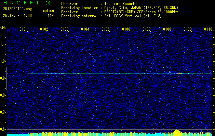Click the R820T2(RTL-SDR) SDR-Sharp 53.1000MHz text
This screenshot has height=136, width=215.
[x=141, y=12]
